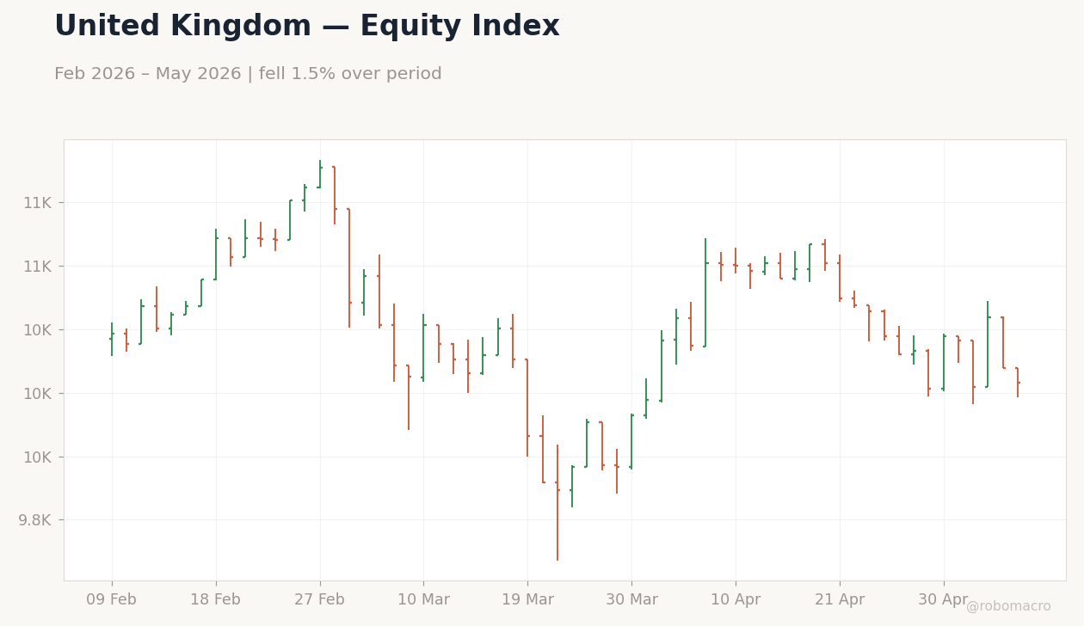Select the highest green bar at 27 Feb
Viewport: 1084px width, 626px height.
pos(320,174)
